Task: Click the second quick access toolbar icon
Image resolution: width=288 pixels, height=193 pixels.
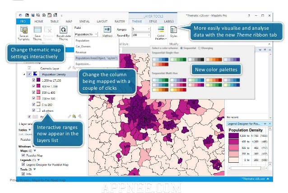Action: [33, 15]
